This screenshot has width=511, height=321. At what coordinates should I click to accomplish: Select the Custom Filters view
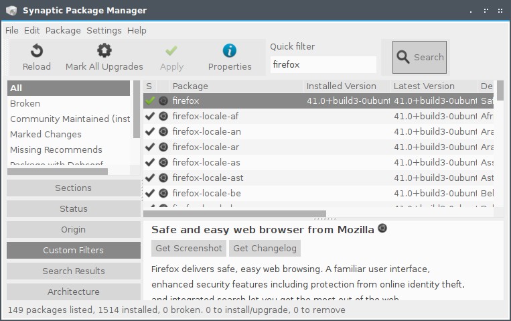(73, 250)
